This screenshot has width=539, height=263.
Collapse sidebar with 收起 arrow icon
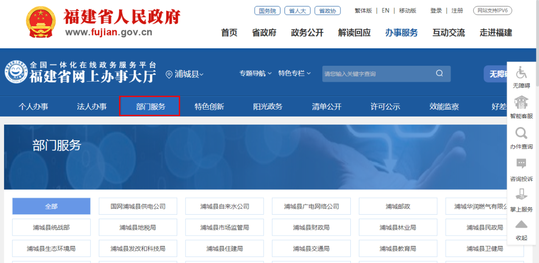522,224
